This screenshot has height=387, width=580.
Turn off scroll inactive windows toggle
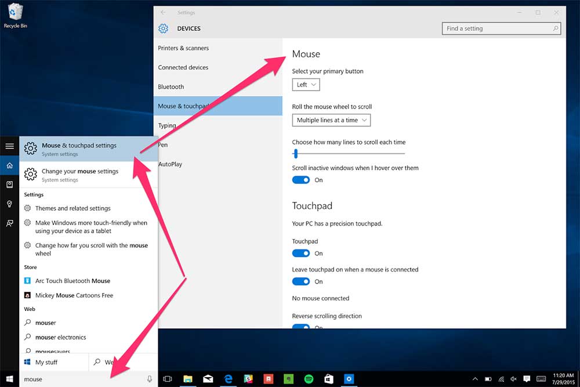coord(301,180)
